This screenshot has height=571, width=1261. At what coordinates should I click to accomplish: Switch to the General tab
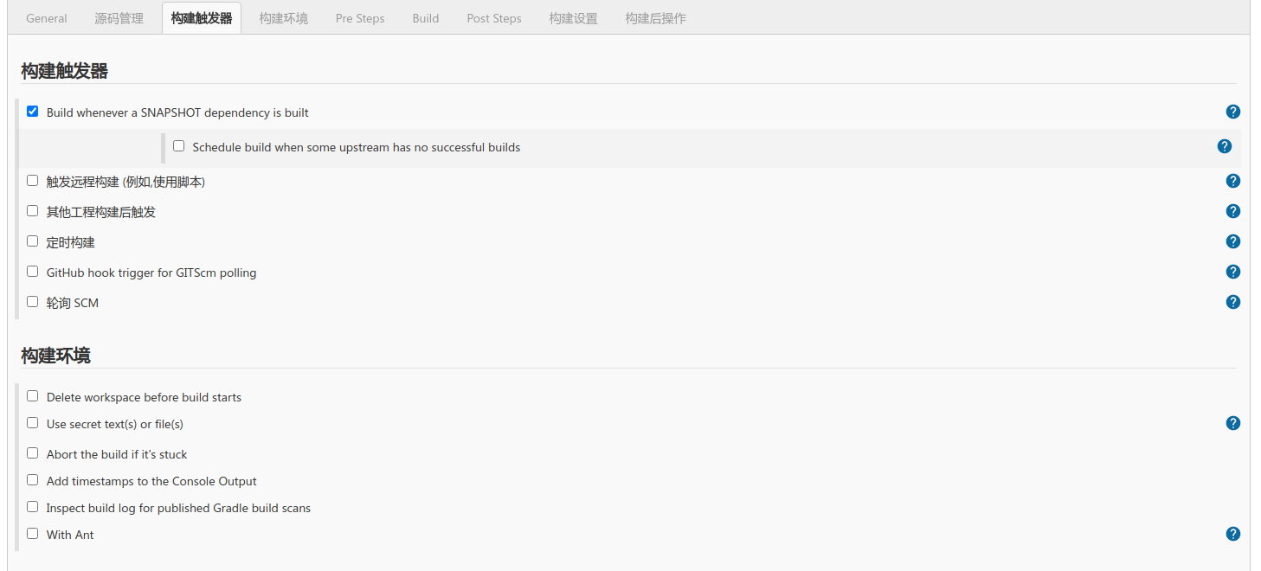pyautogui.click(x=47, y=18)
